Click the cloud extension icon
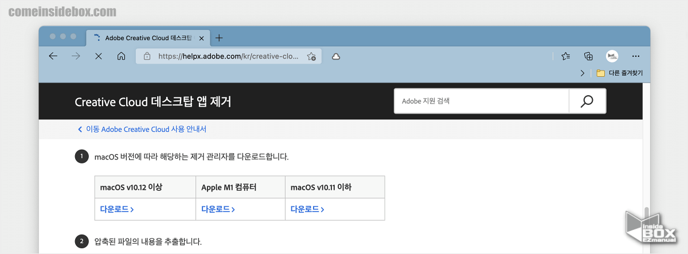688x254 pixels. pos(337,56)
